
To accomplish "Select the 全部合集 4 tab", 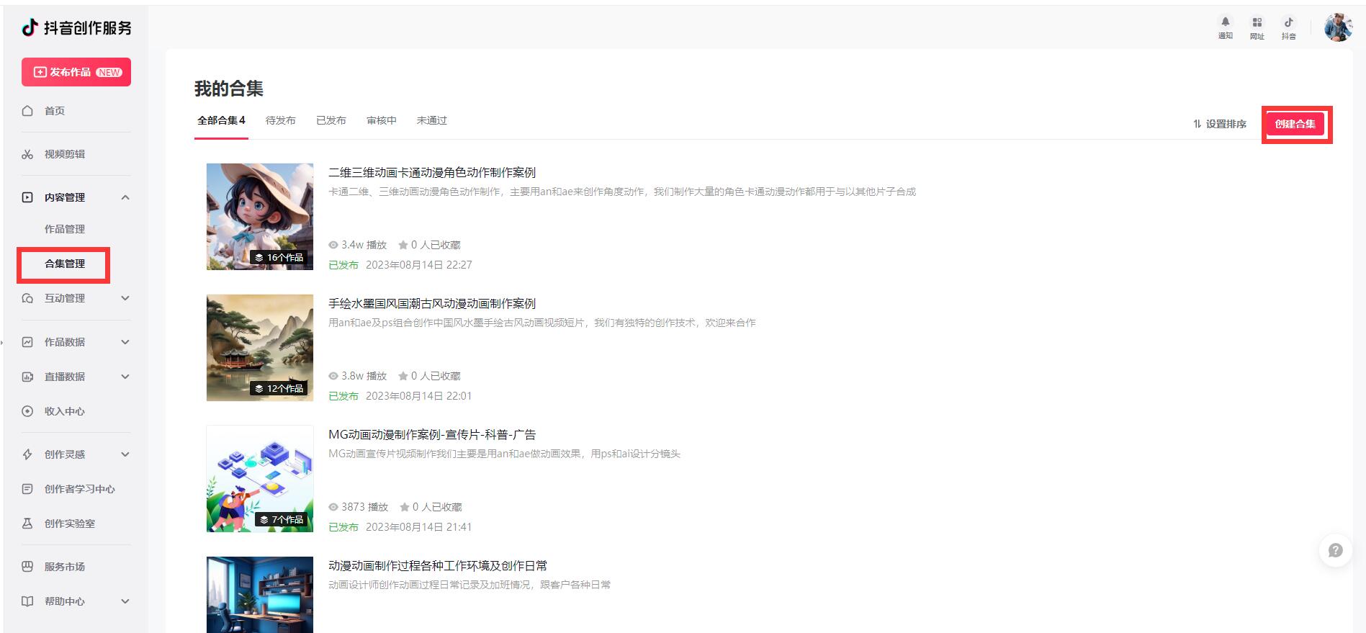I will 221,120.
